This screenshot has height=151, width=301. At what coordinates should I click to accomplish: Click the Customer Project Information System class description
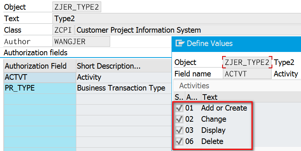point(138,30)
